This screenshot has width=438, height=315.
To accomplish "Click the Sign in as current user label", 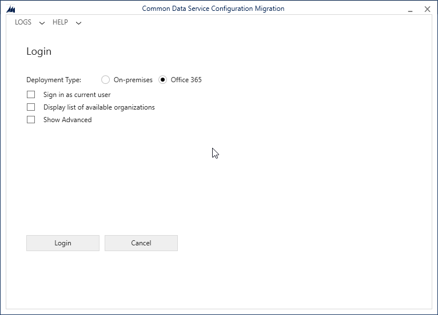I will coord(77,95).
